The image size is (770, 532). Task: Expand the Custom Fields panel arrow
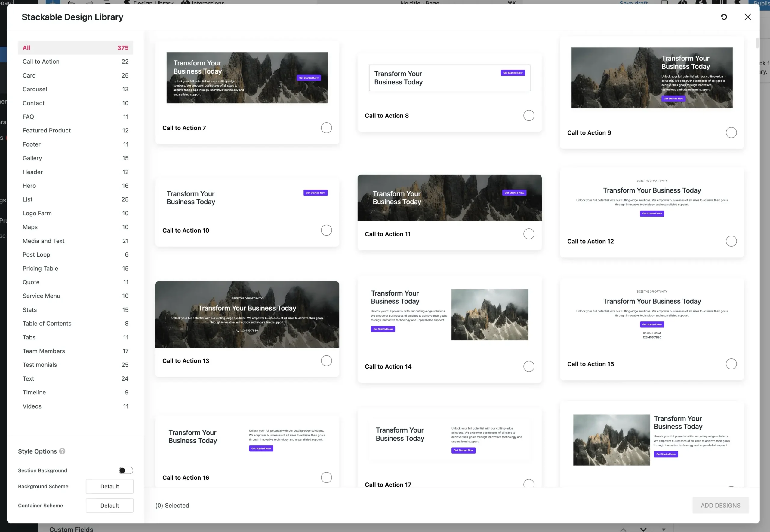(664, 529)
